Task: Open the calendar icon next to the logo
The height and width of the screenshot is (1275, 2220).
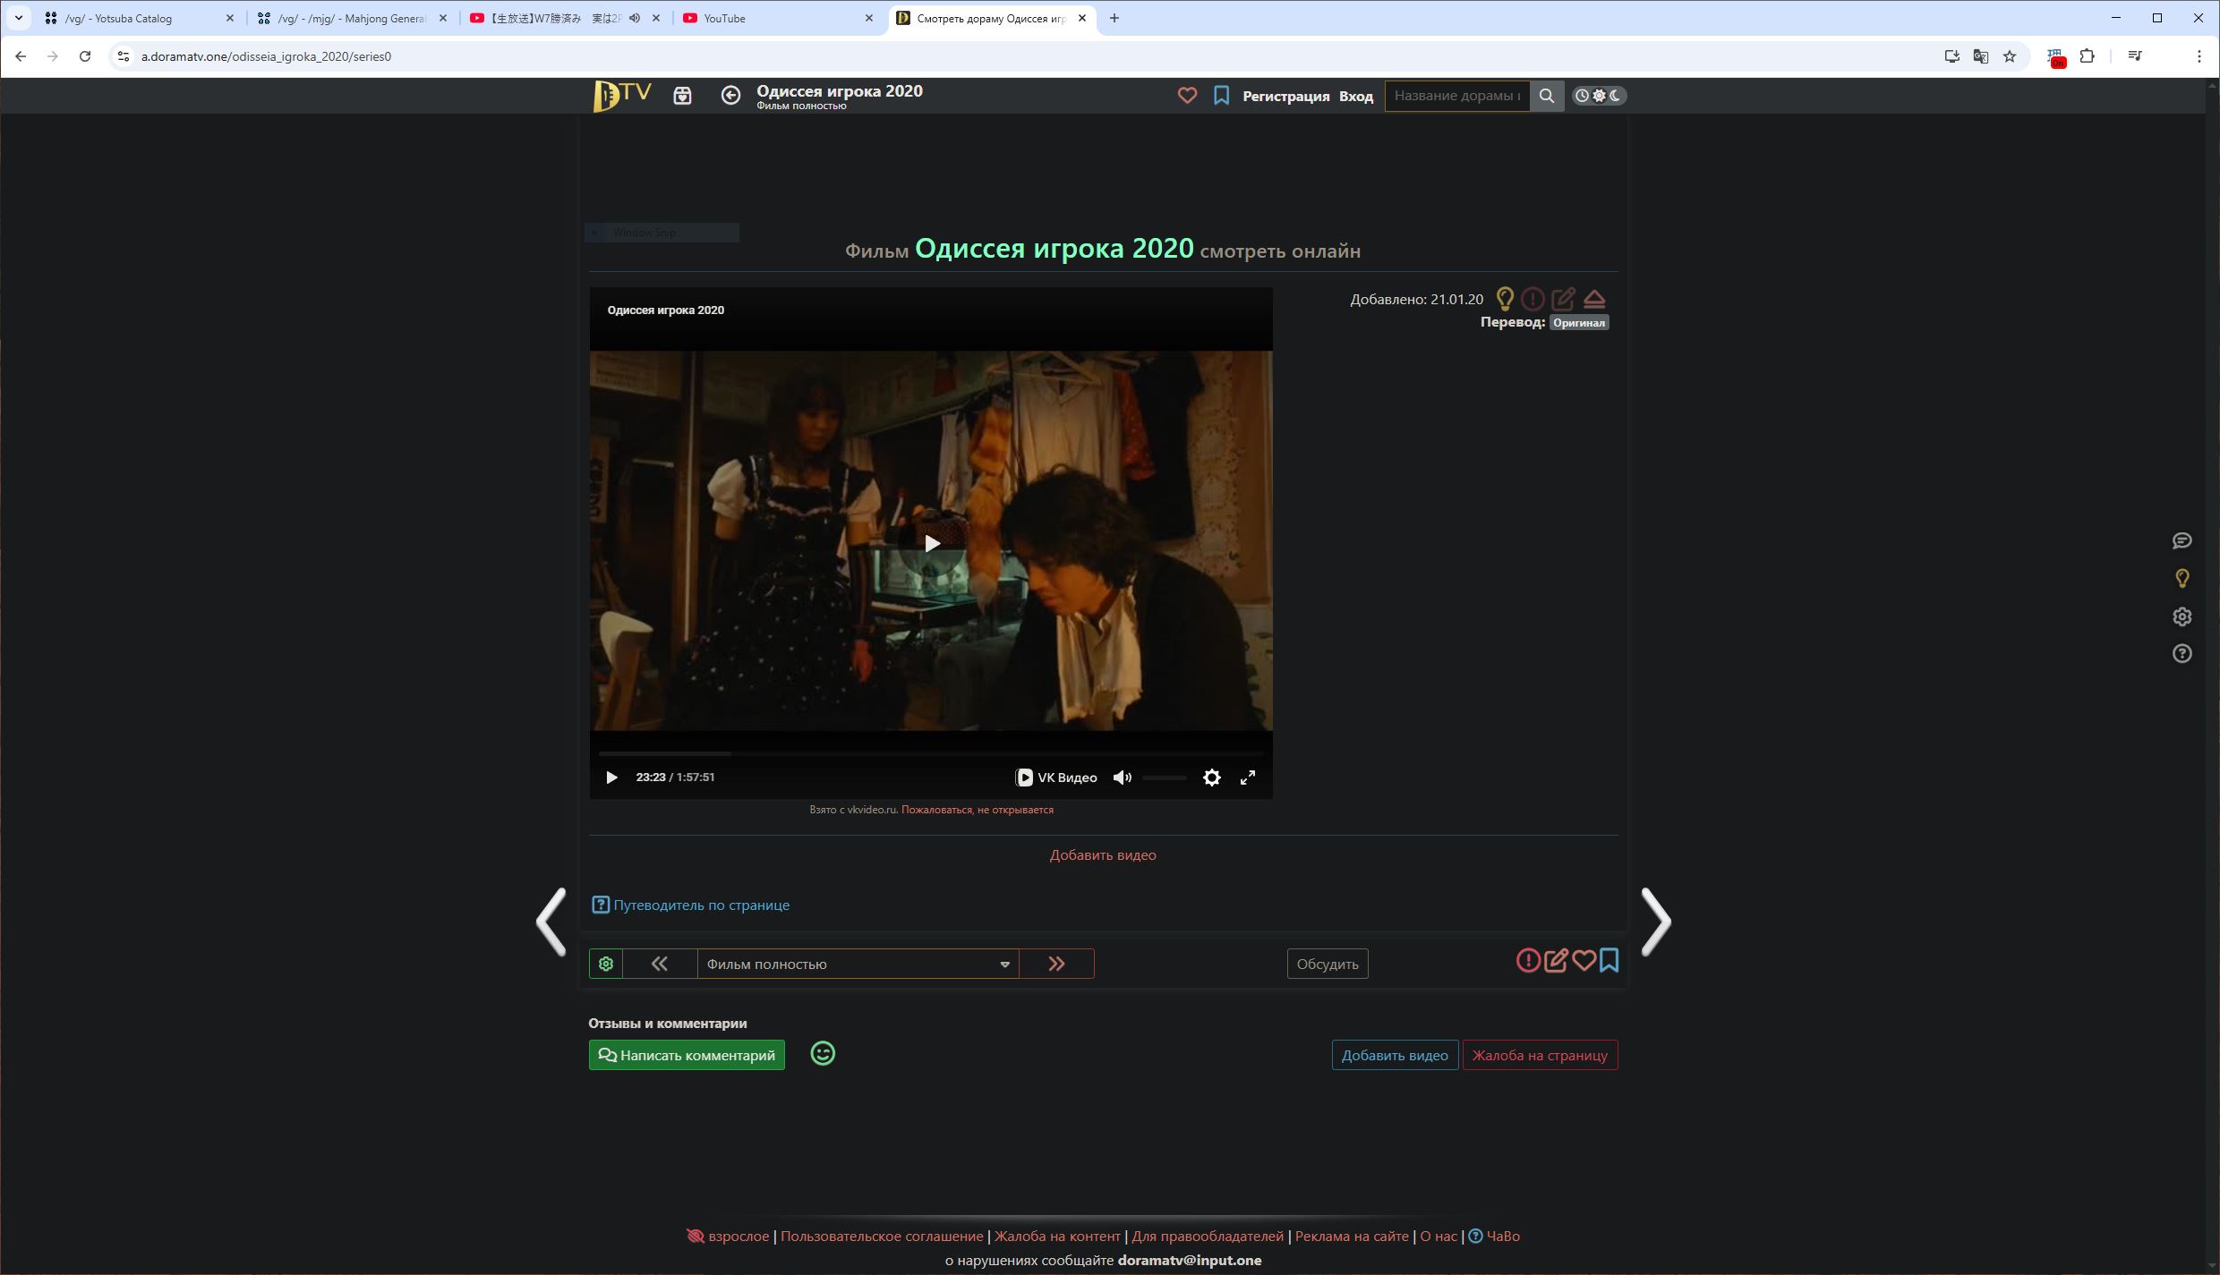Action: 682,96
